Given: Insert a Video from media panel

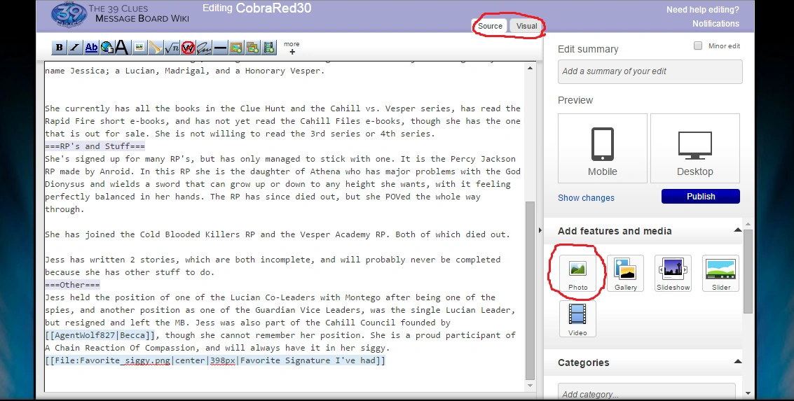Looking at the screenshot, I should [x=578, y=318].
